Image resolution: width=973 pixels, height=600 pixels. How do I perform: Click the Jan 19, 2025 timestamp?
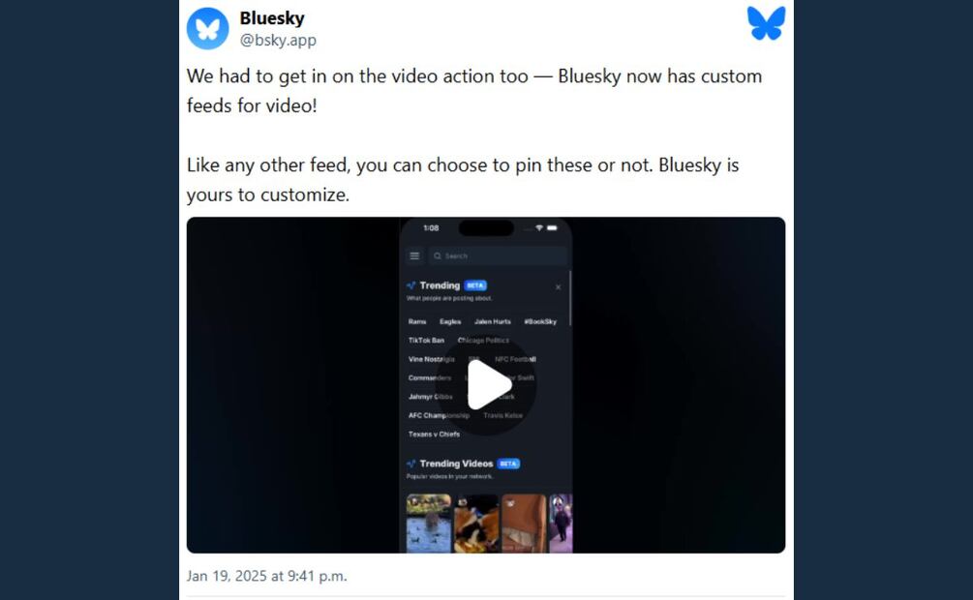tap(267, 576)
